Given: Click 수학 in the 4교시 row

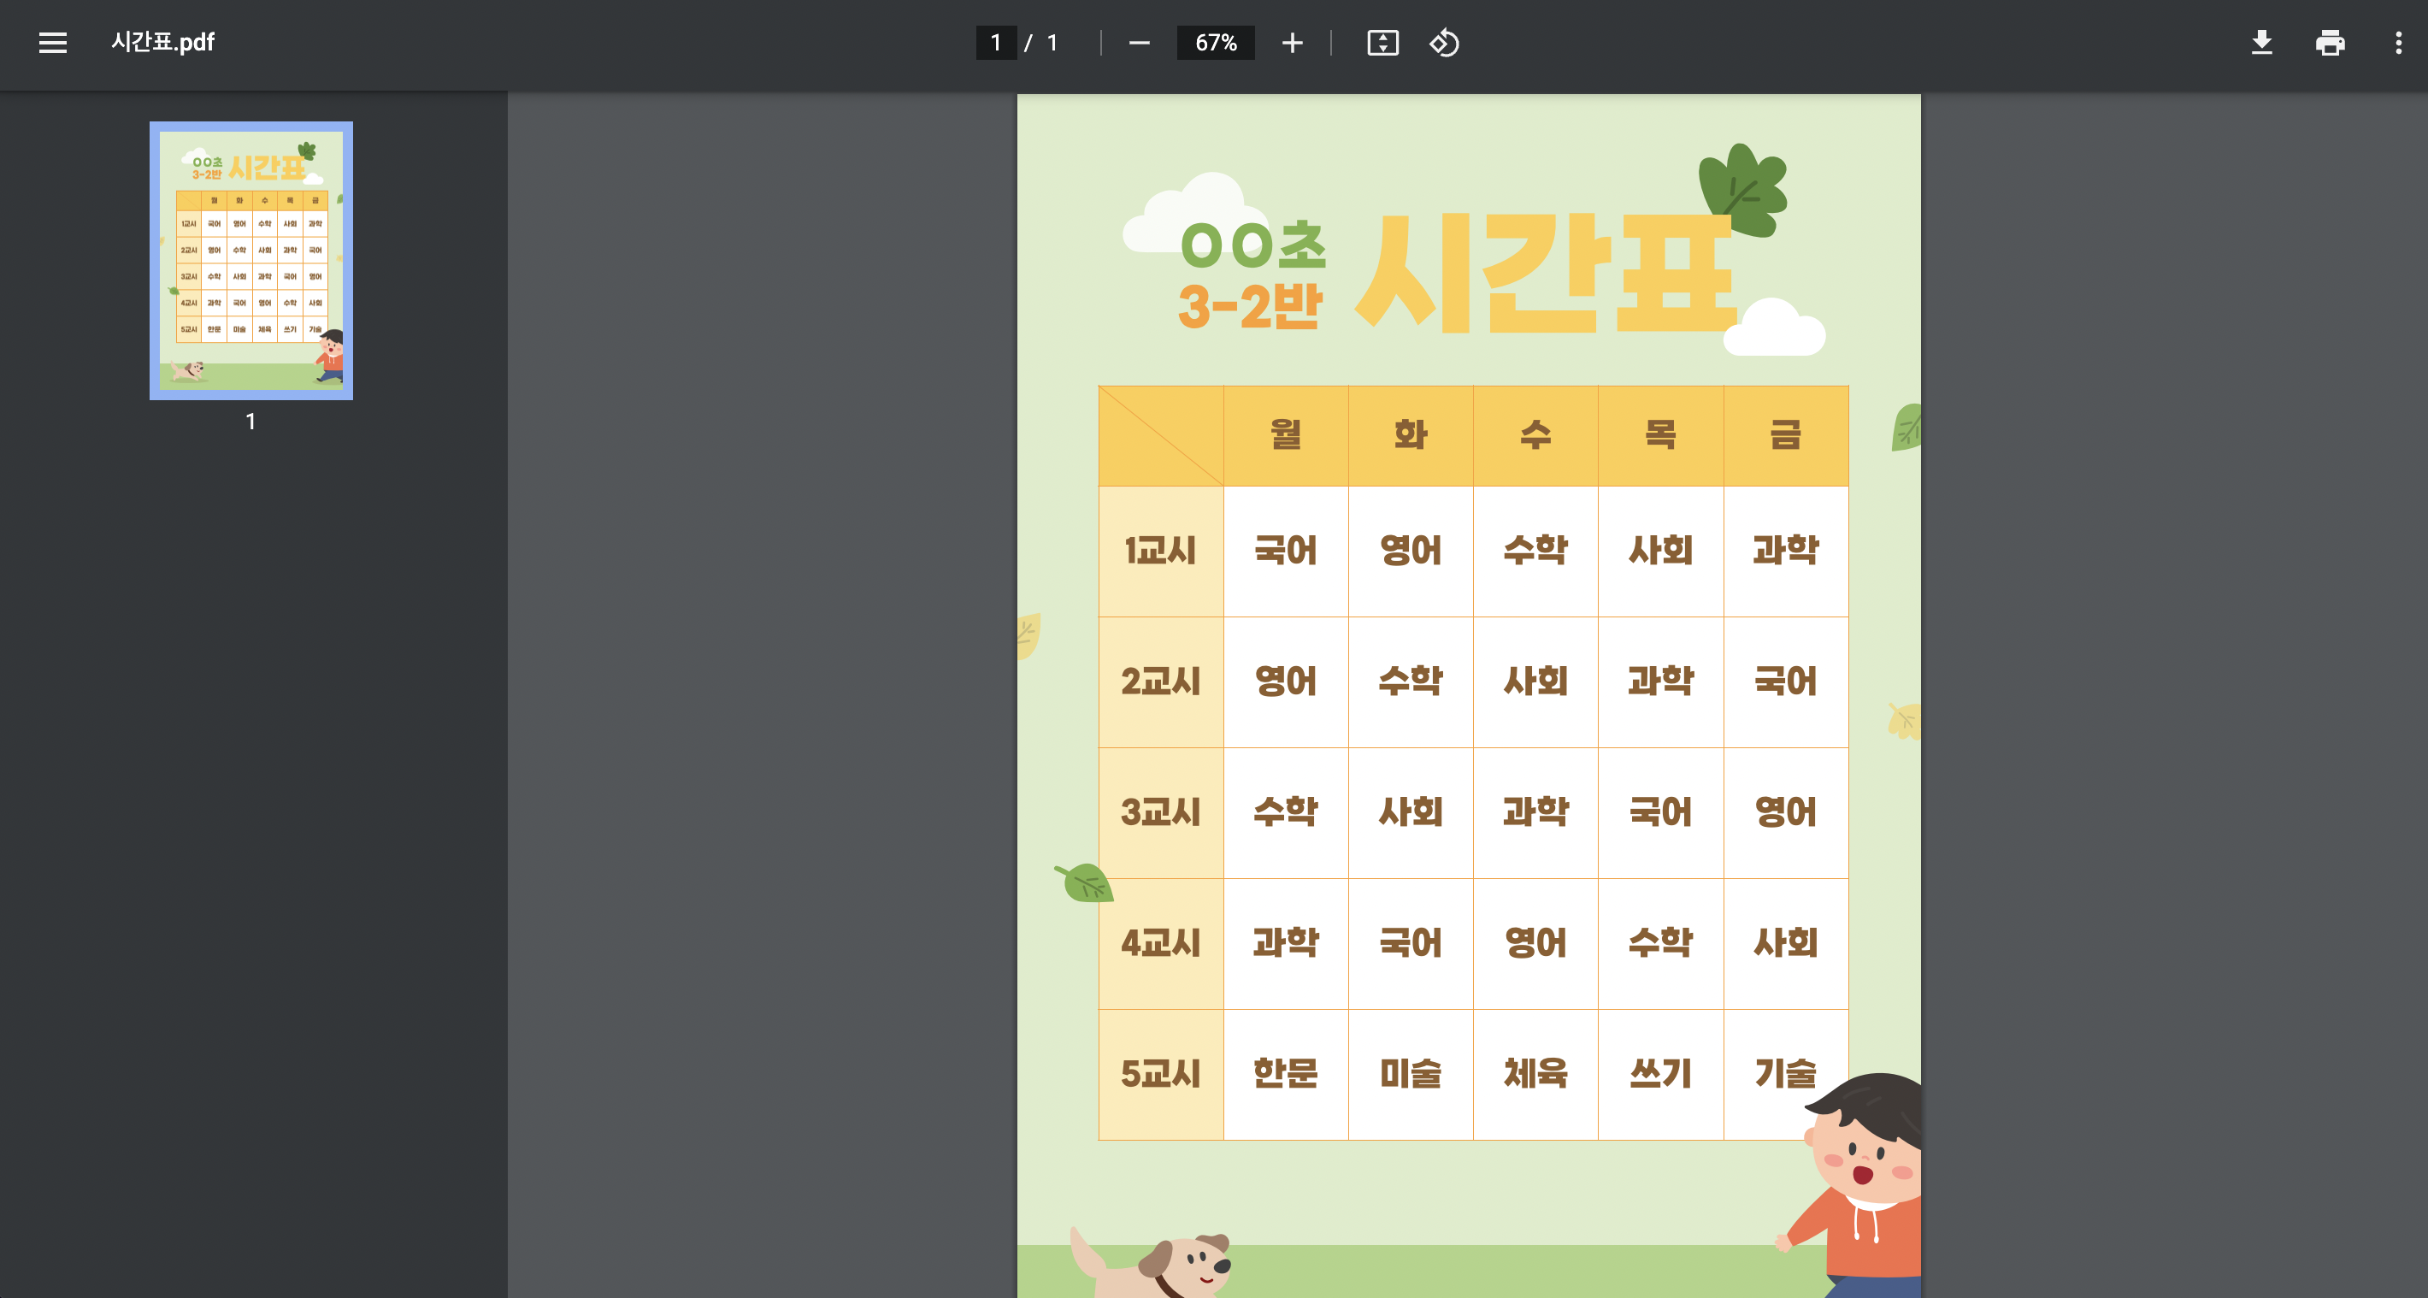Looking at the screenshot, I should pos(1661,943).
